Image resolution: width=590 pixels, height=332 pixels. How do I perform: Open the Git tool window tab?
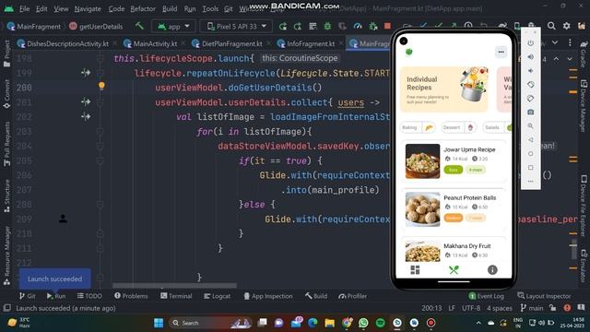point(27,296)
